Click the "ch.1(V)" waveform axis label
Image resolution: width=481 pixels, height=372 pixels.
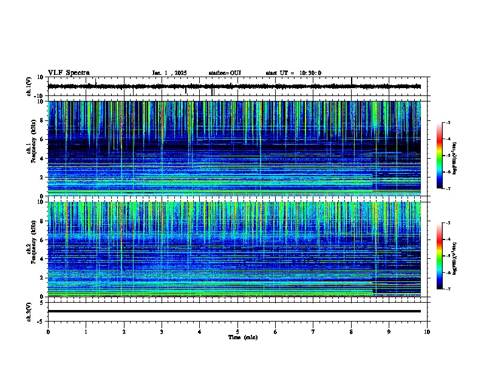tap(29, 86)
